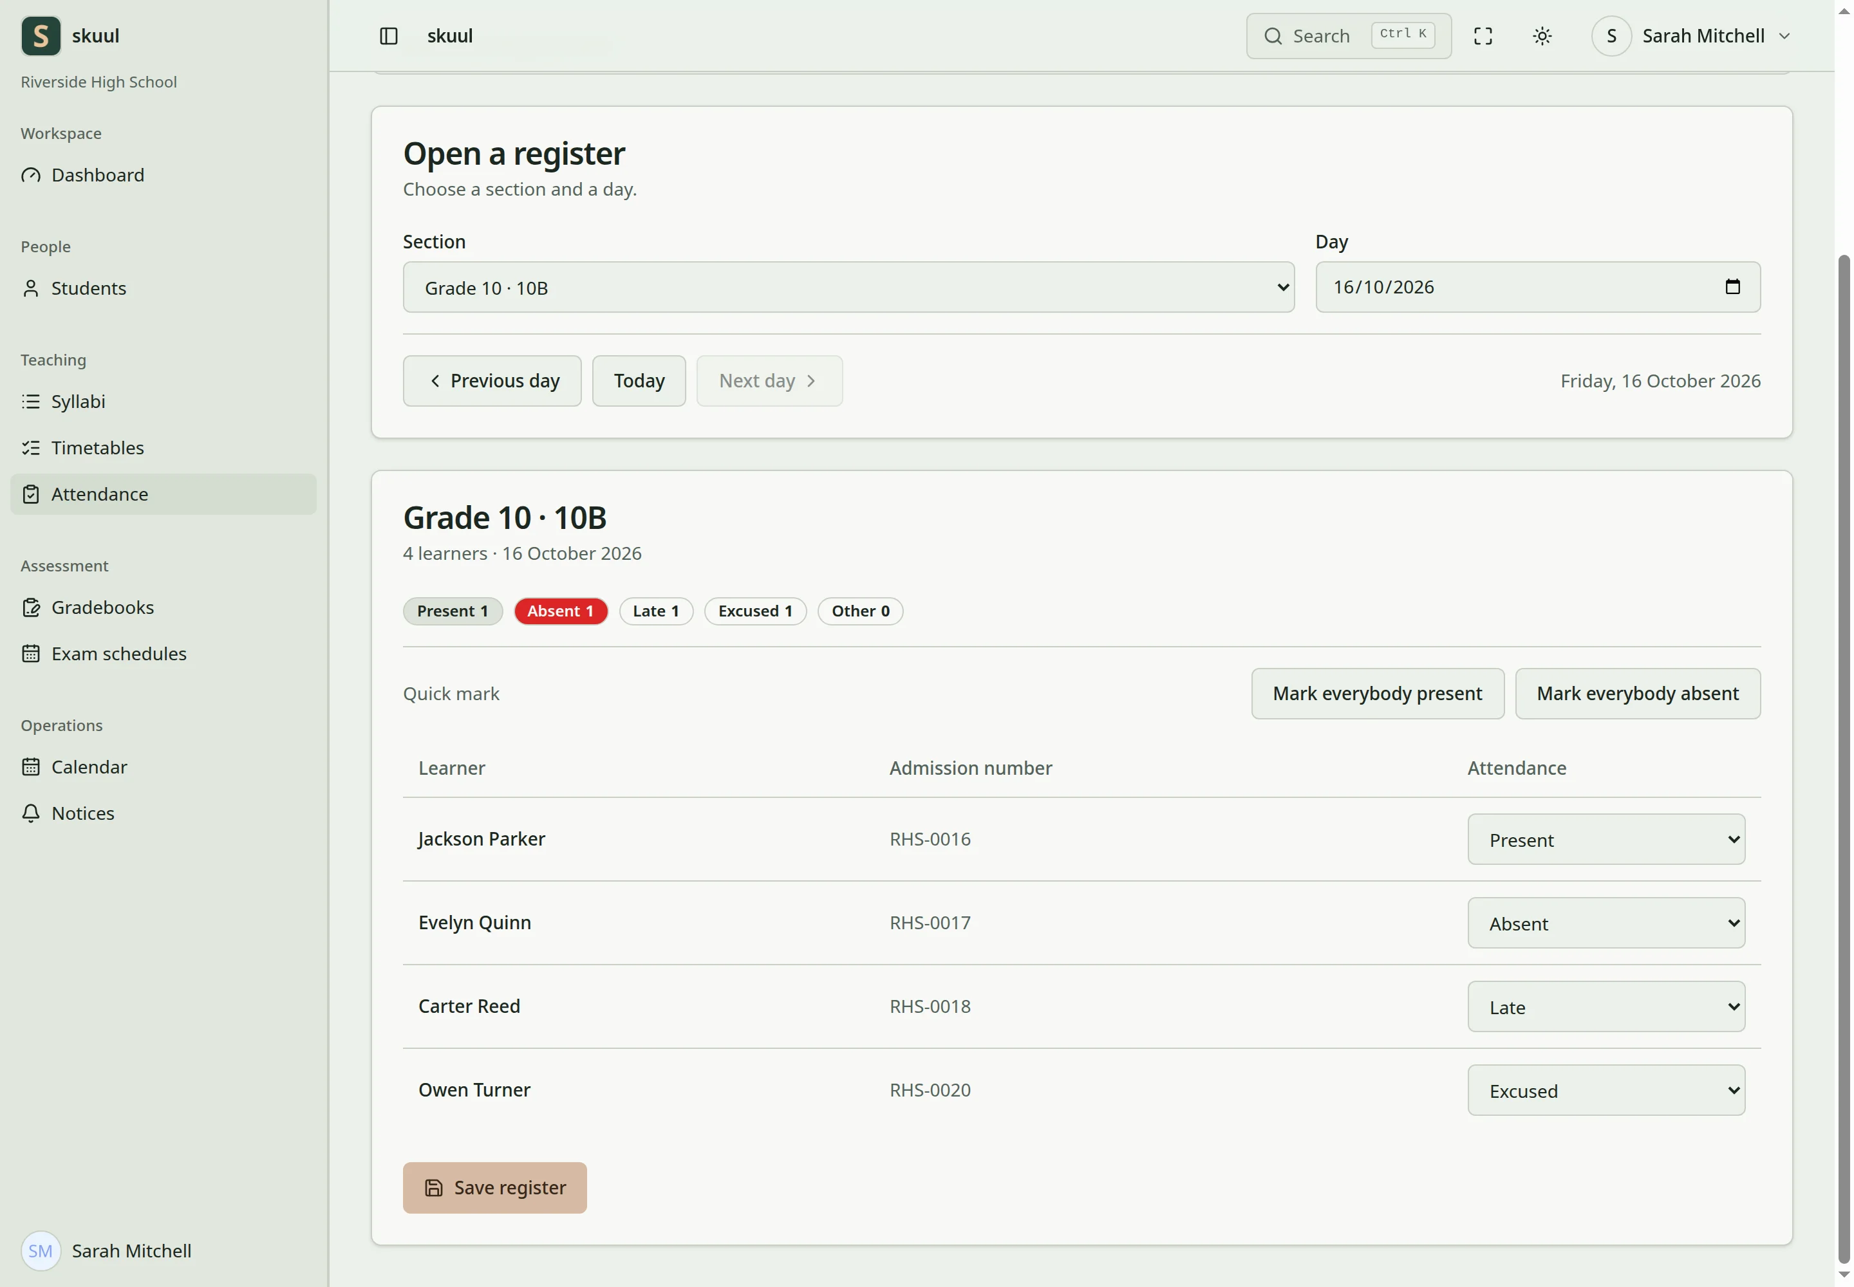Jump to Today
The image size is (1854, 1287).
tap(638, 380)
